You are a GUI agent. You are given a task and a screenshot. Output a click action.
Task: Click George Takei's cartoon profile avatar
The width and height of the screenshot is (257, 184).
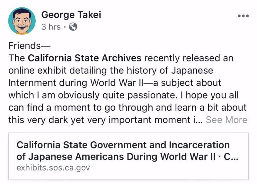[x=22, y=21]
